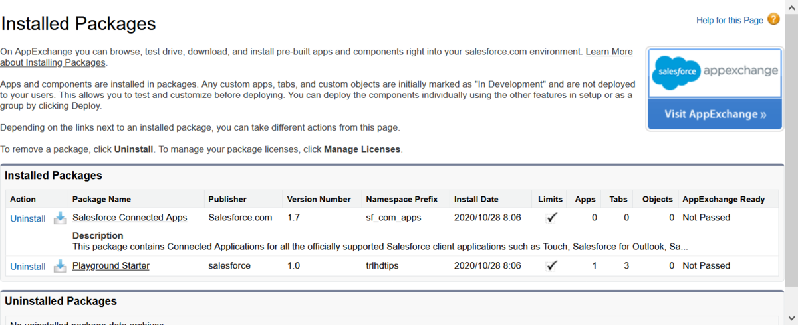The height and width of the screenshot is (325, 798).
Task: Click install date of Salesforce Connected Apps
Action: [x=488, y=218]
